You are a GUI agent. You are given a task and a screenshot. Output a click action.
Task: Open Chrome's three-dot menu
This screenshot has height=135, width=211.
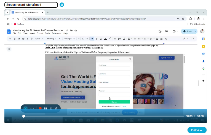(x=204, y=19)
